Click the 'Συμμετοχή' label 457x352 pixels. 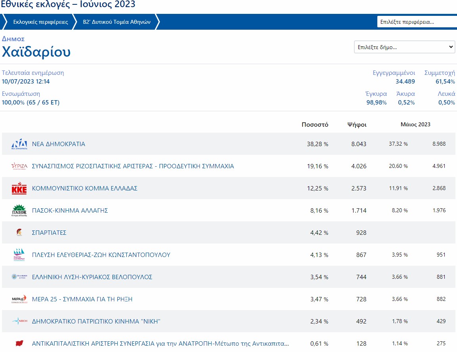[440, 73]
